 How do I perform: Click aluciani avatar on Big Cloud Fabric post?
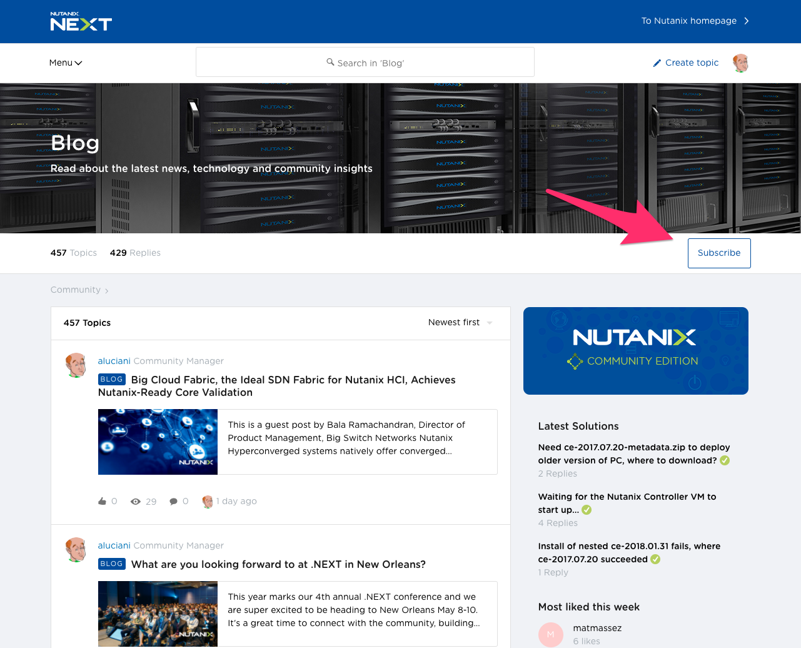coord(76,365)
